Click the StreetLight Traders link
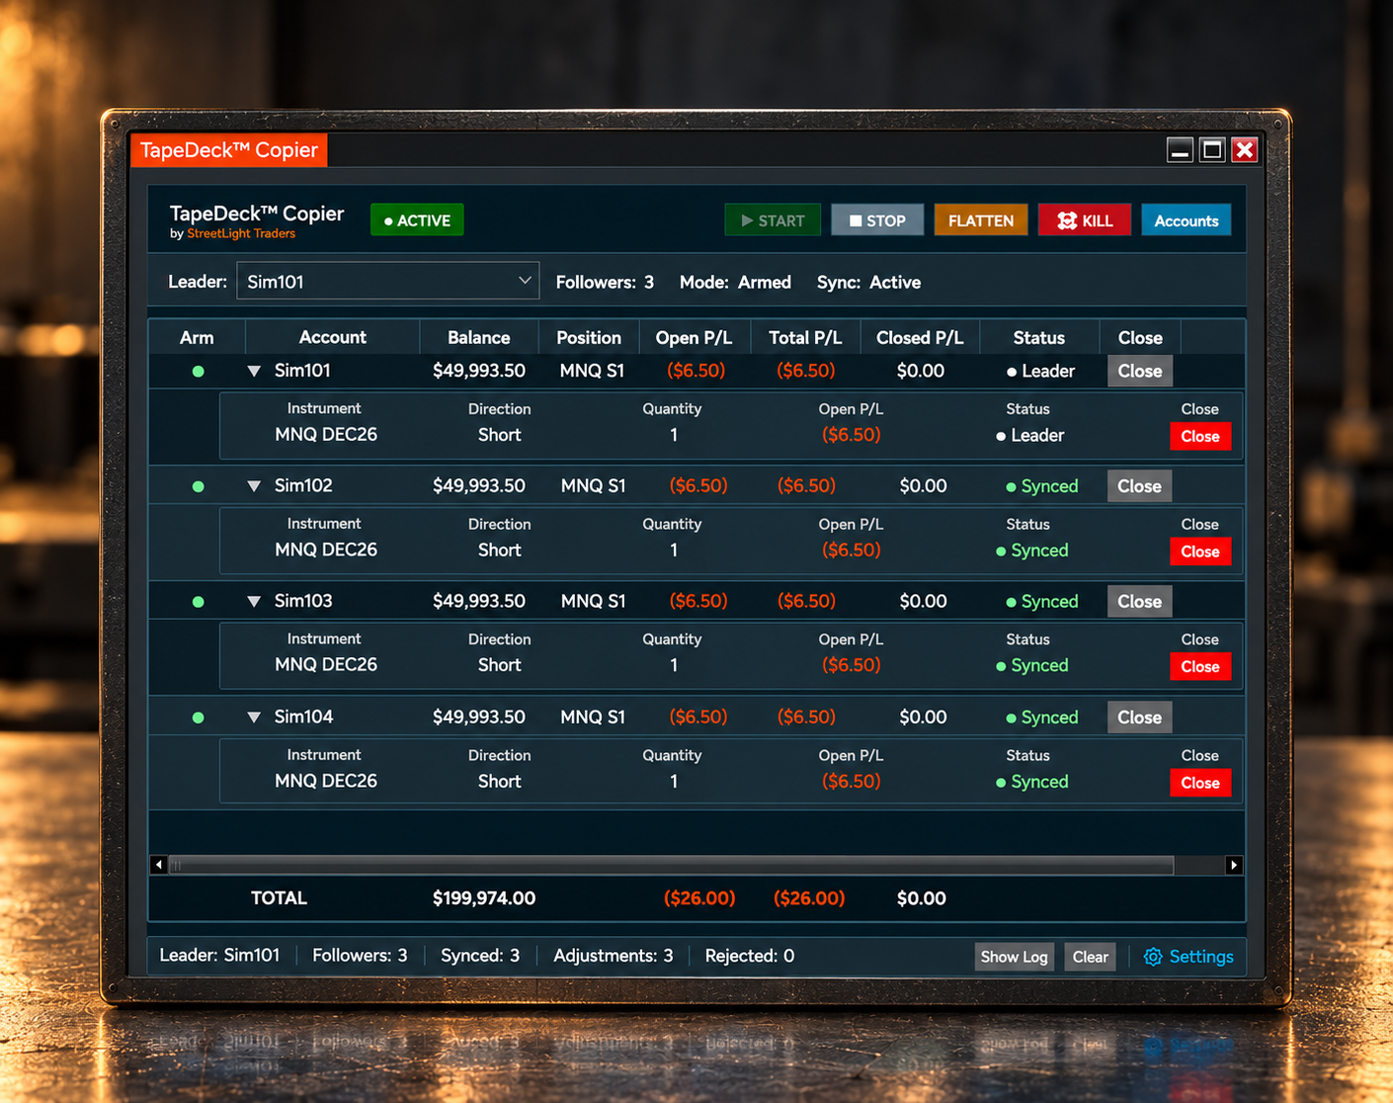Screen dimensions: 1393x1103 [x=241, y=234]
